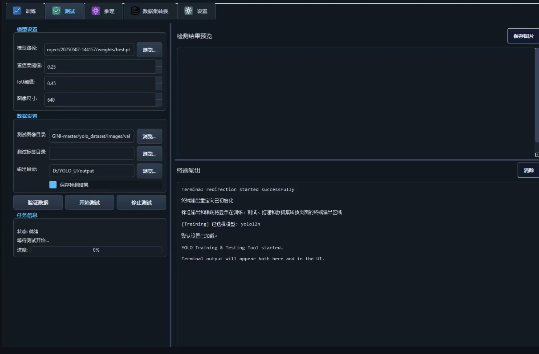Viewport: 539px width, 354px height.
Task: Click the 图像尺寸 value field 640
Action: (100, 100)
